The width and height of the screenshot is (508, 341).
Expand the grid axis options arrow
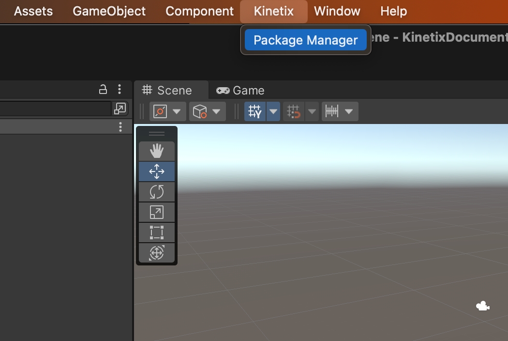tap(274, 112)
